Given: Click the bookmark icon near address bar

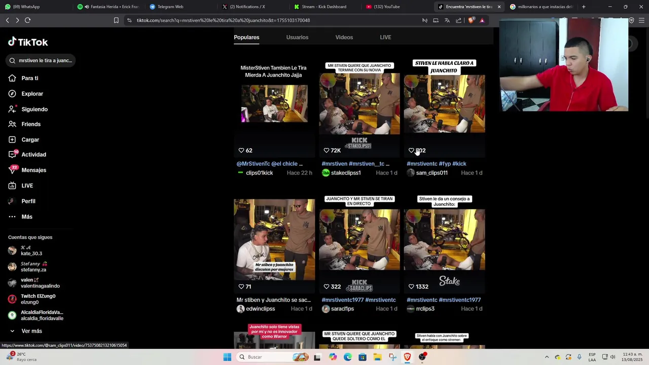Looking at the screenshot, I should click(x=116, y=20).
